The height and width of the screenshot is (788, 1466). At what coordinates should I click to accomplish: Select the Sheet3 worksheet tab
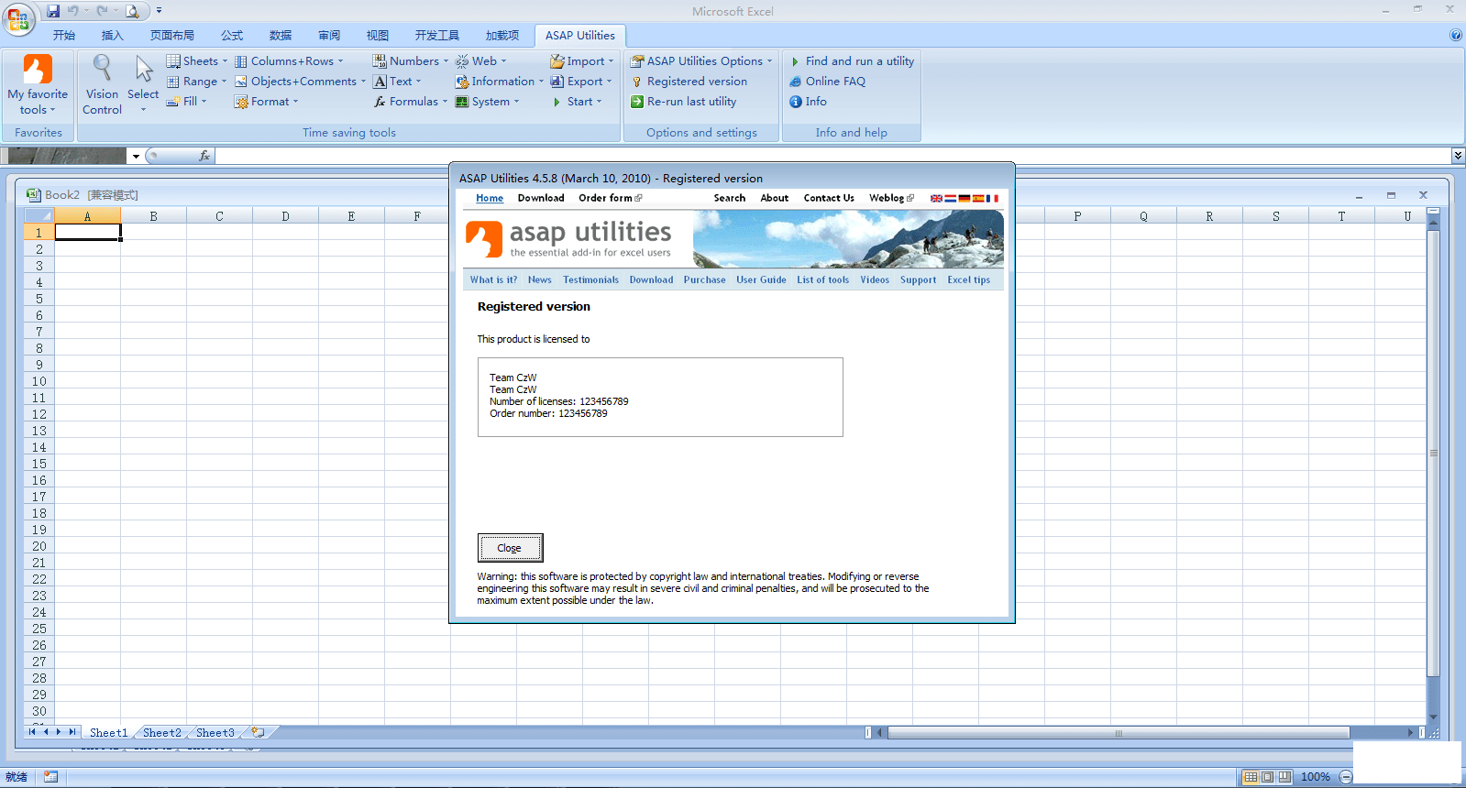point(215,733)
